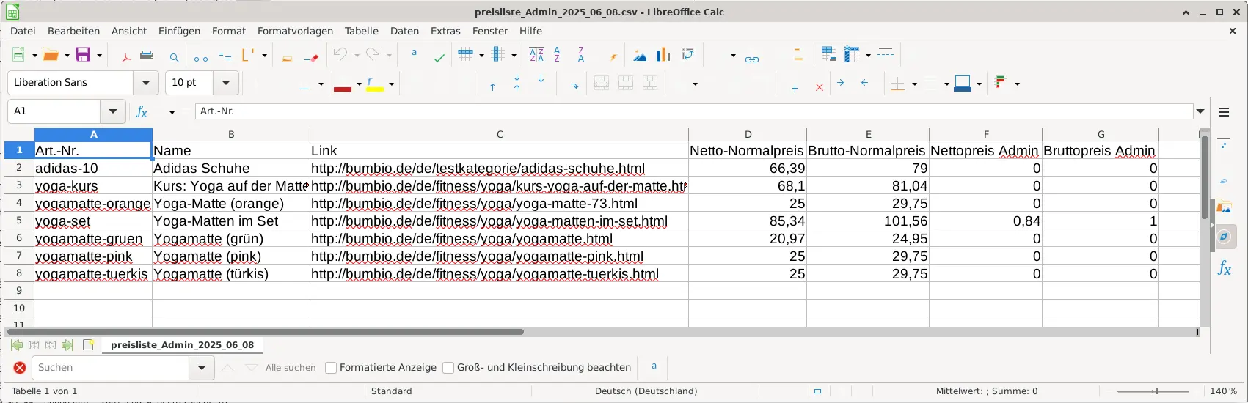The height and width of the screenshot is (403, 1248).
Task: Open the Bearbeiten menu
Action: tap(73, 31)
